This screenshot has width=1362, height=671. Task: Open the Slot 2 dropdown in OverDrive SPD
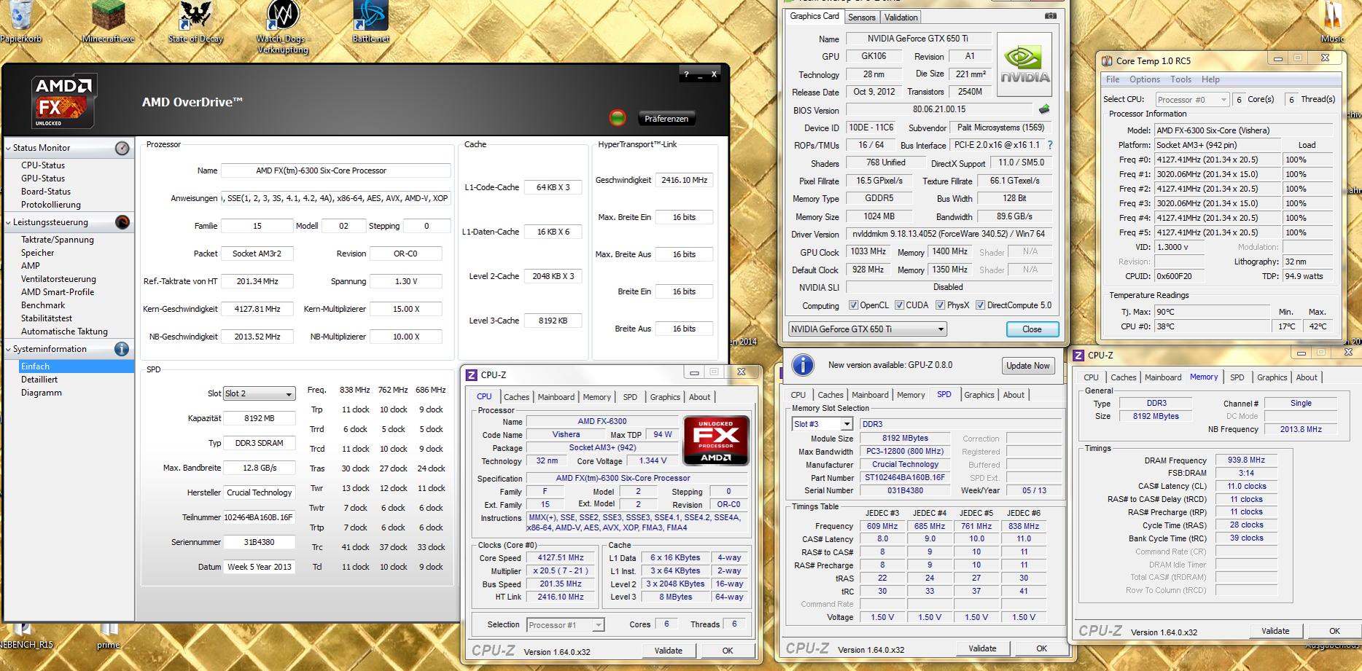(259, 394)
